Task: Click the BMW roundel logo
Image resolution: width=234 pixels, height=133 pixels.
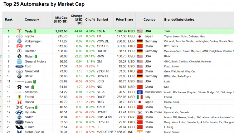Action: [x=19, y=76]
